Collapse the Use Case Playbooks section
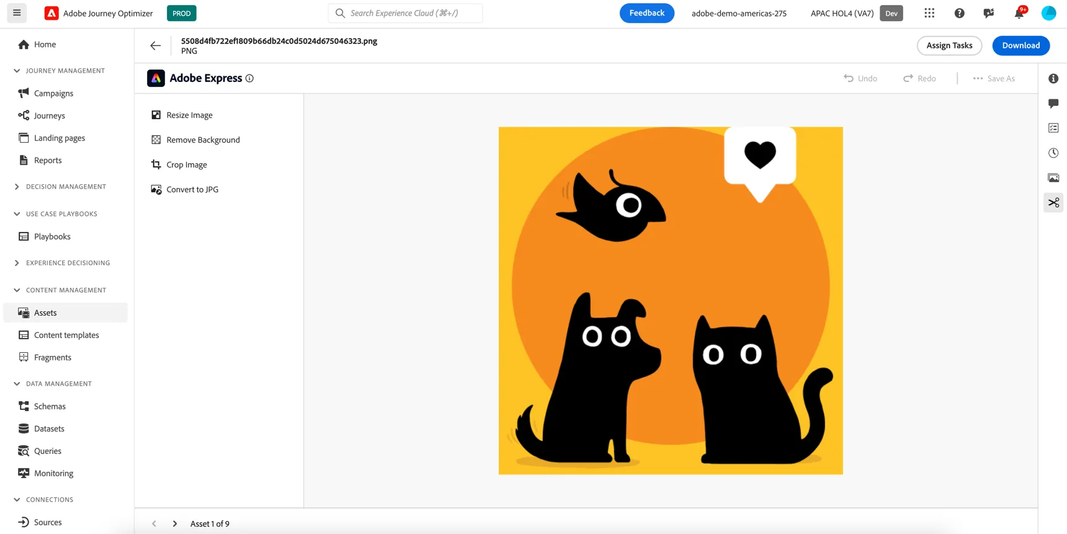 tap(17, 214)
